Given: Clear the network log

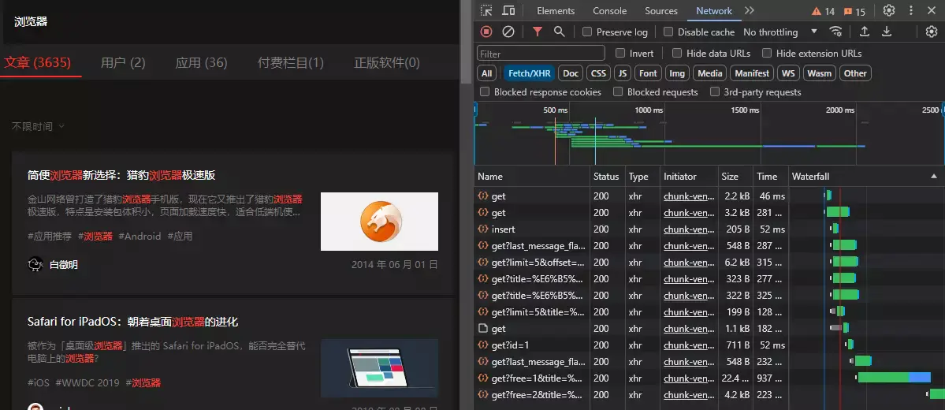Looking at the screenshot, I should (x=508, y=32).
